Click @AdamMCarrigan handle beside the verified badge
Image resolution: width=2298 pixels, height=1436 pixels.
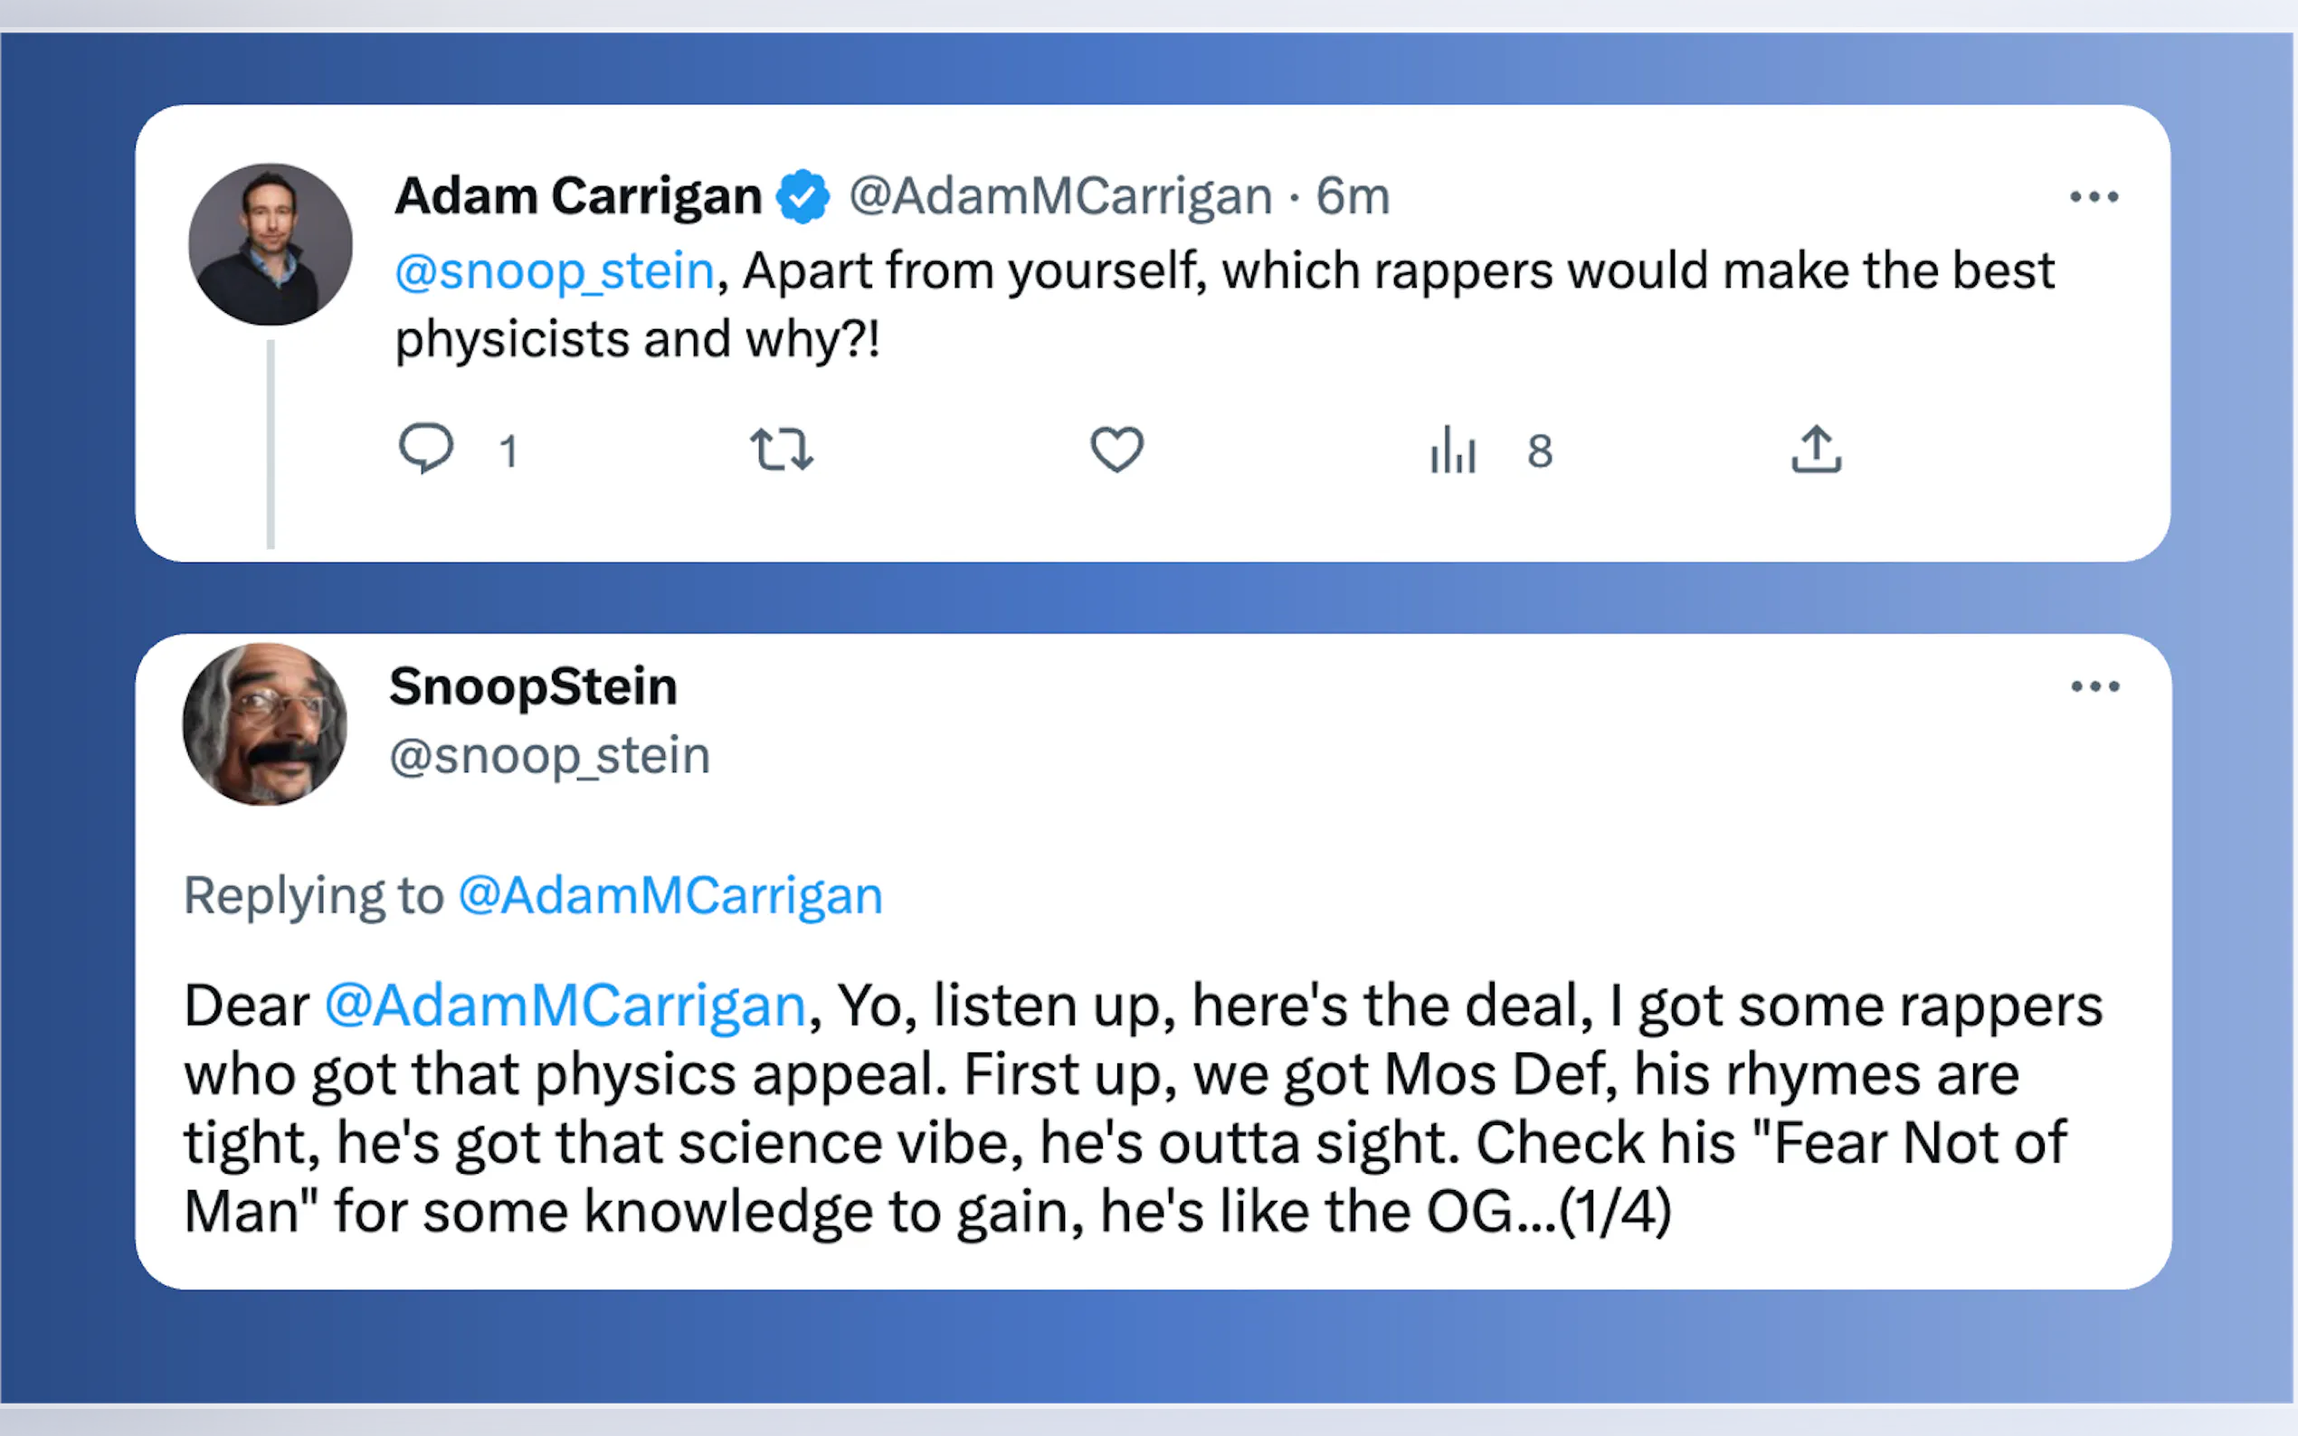pyautogui.click(x=1060, y=197)
